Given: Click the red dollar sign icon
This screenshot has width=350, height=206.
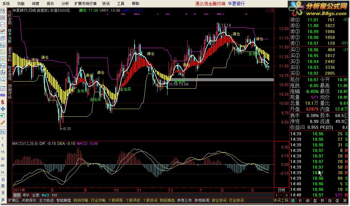Looking at the screenshot, I should pyautogui.click(x=3, y=102).
